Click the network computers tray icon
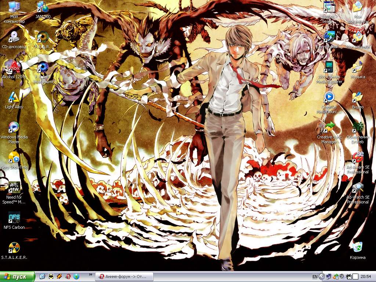376x282 pixels. 329,277
